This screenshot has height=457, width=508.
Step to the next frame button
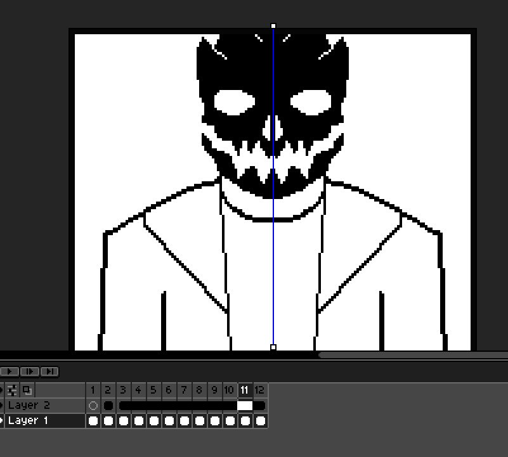click(x=30, y=371)
